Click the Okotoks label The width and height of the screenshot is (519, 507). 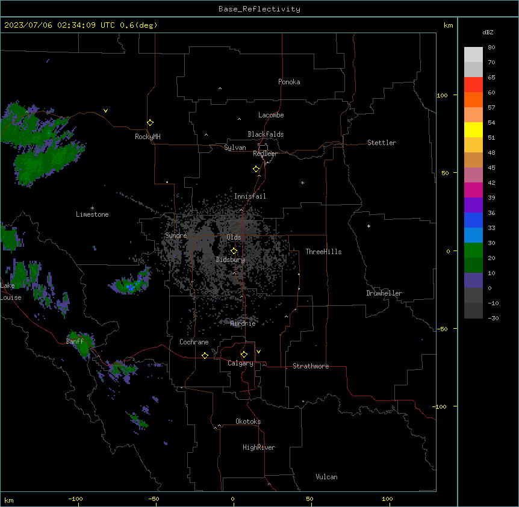click(x=248, y=421)
